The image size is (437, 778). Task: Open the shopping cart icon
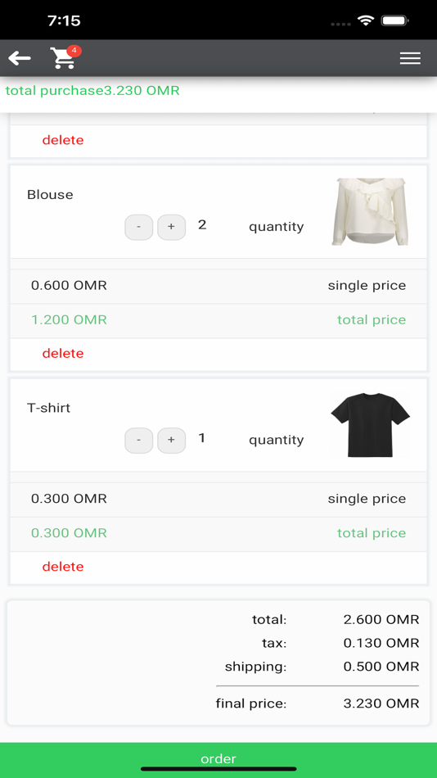pos(63,58)
